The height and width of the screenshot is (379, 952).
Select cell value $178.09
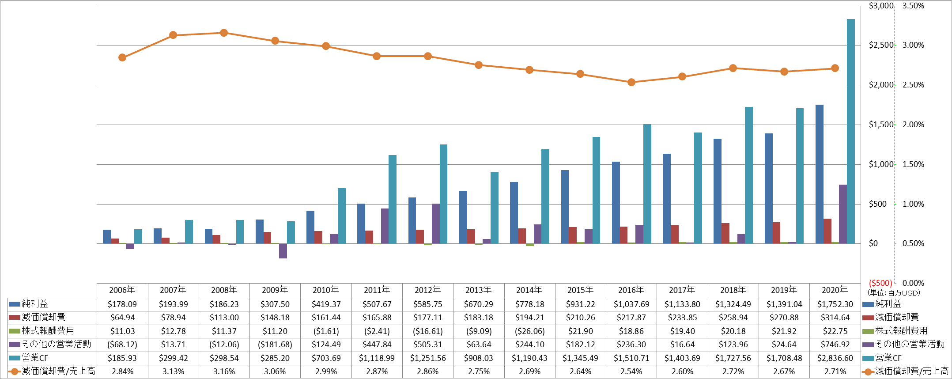122,304
